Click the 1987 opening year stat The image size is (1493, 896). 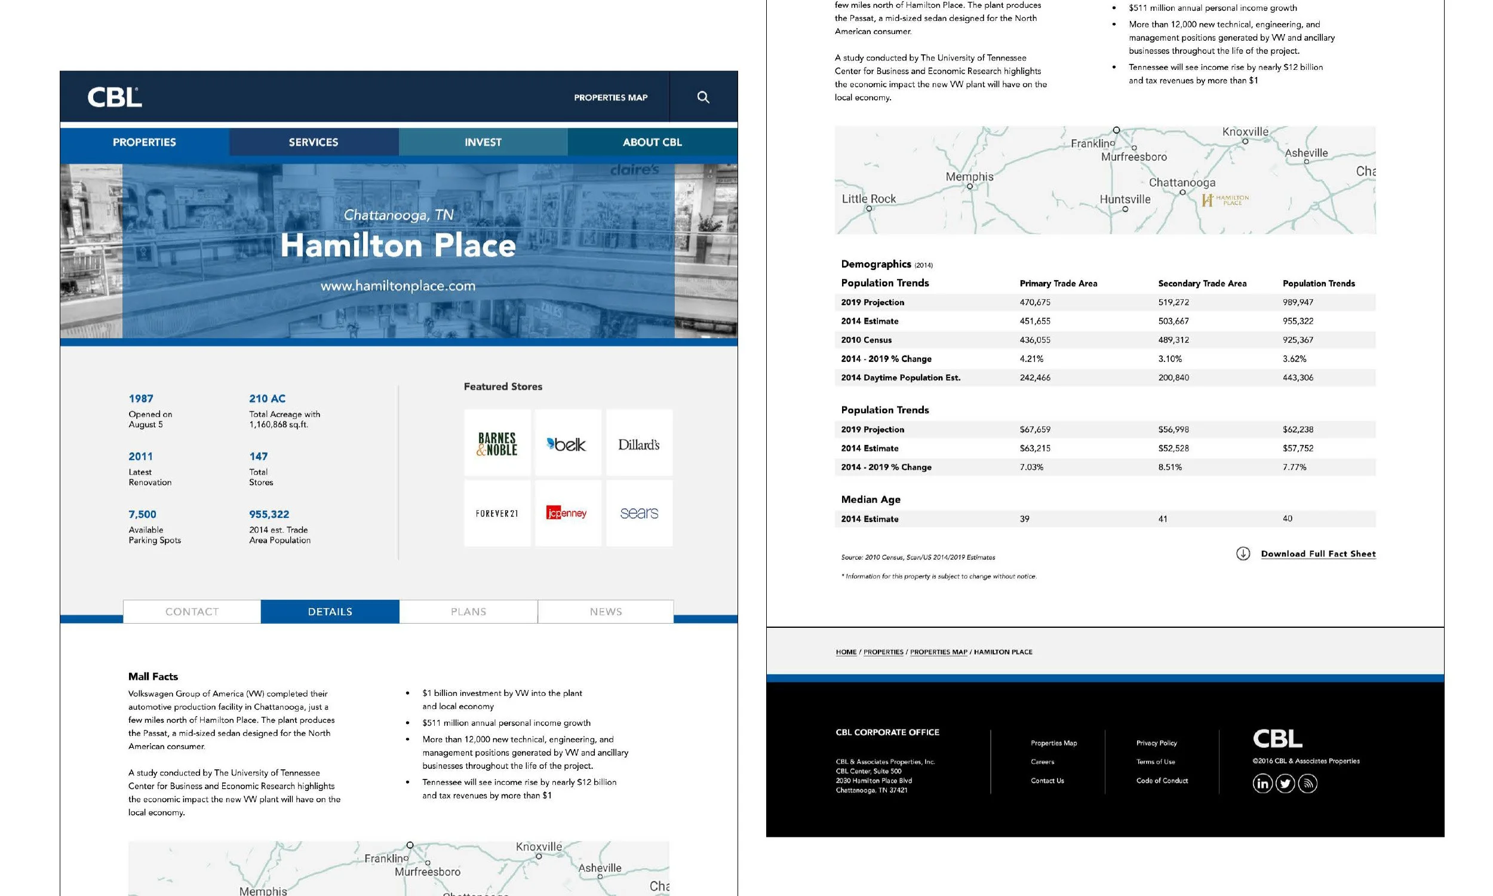[140, 398]
